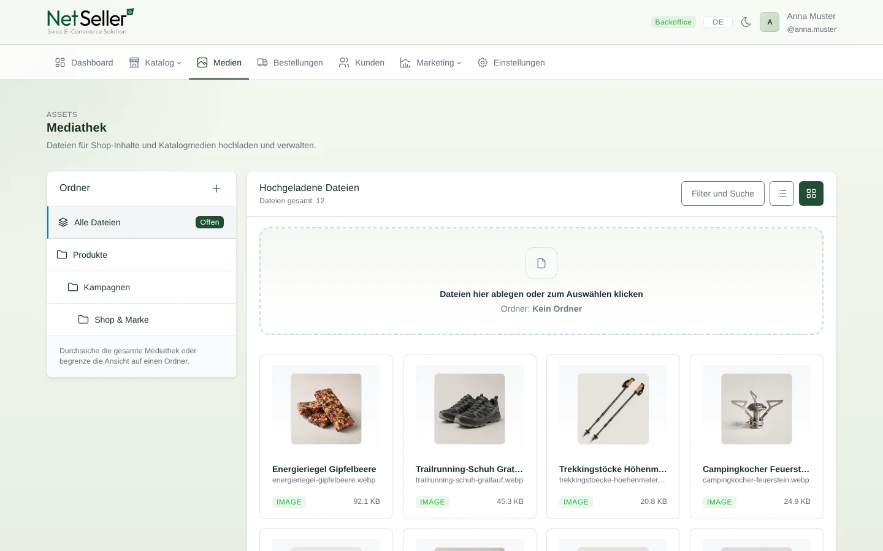Click the Energieriegel Gipfelbeere title
883x551 pixels.
coord(324,469)
